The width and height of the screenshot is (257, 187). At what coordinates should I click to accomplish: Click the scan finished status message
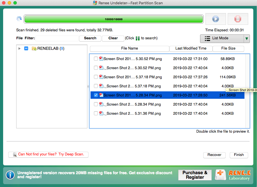(x=65, y=30)
